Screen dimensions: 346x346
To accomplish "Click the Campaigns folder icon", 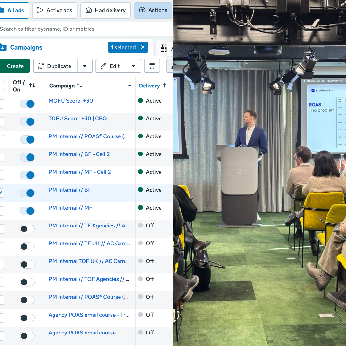I will [x=3, y=47].
